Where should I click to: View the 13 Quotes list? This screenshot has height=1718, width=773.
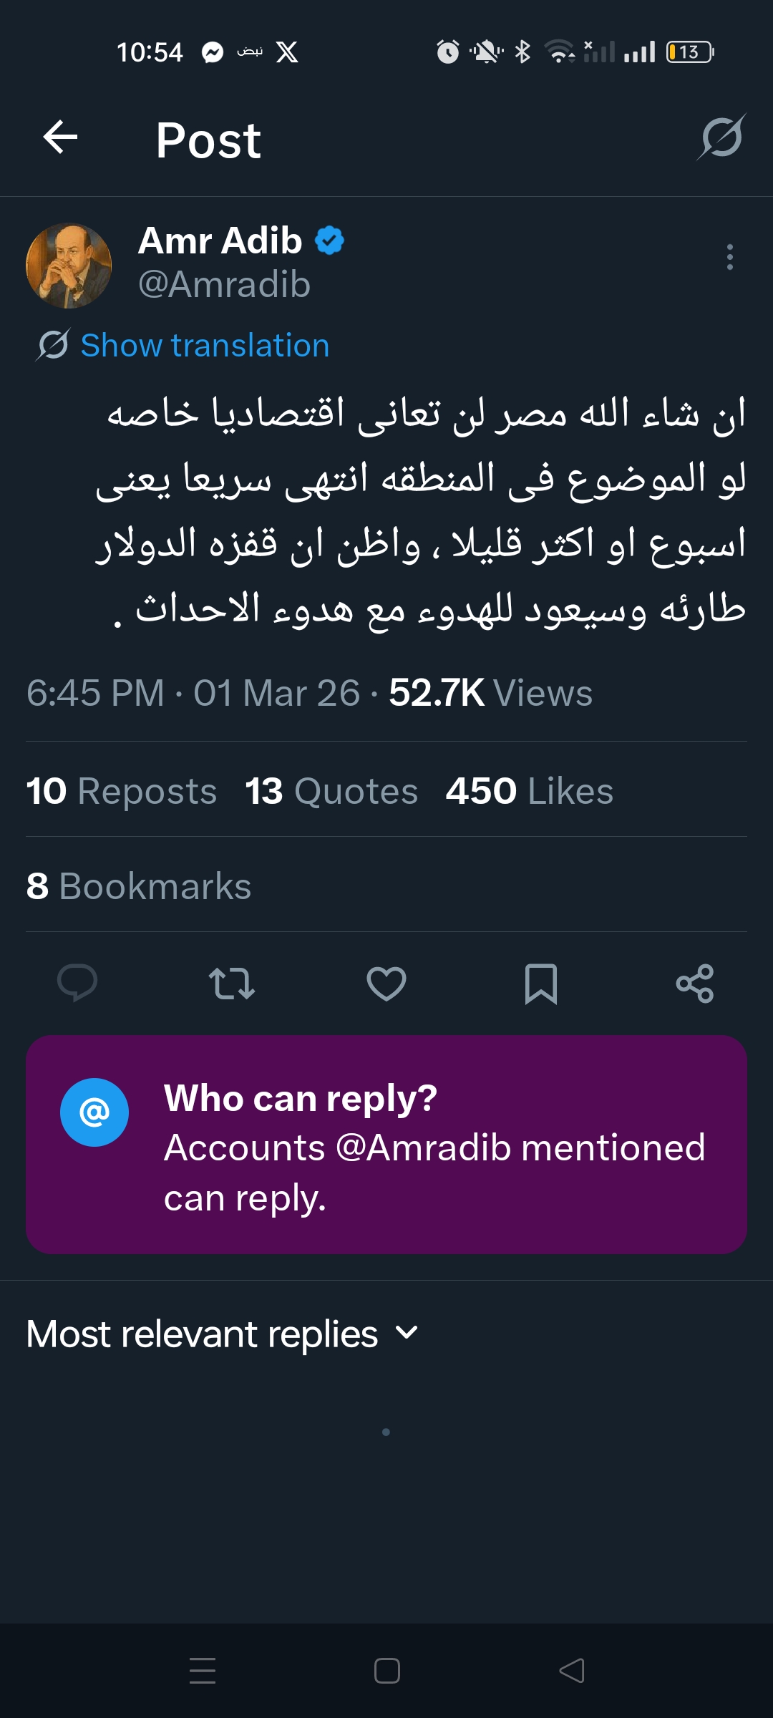[331, 791]
